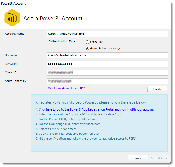This screenshot has width=175, height=167.
Task: Click the Verify button
Action: (157, 89)
